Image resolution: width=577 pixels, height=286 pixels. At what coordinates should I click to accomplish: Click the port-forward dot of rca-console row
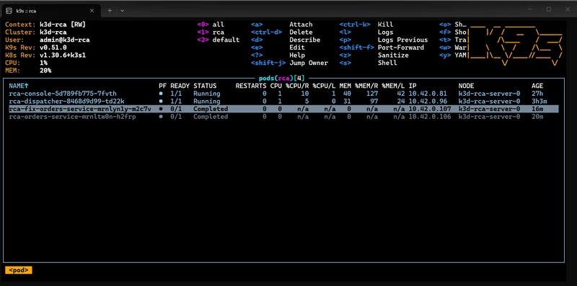click(161, 94)
